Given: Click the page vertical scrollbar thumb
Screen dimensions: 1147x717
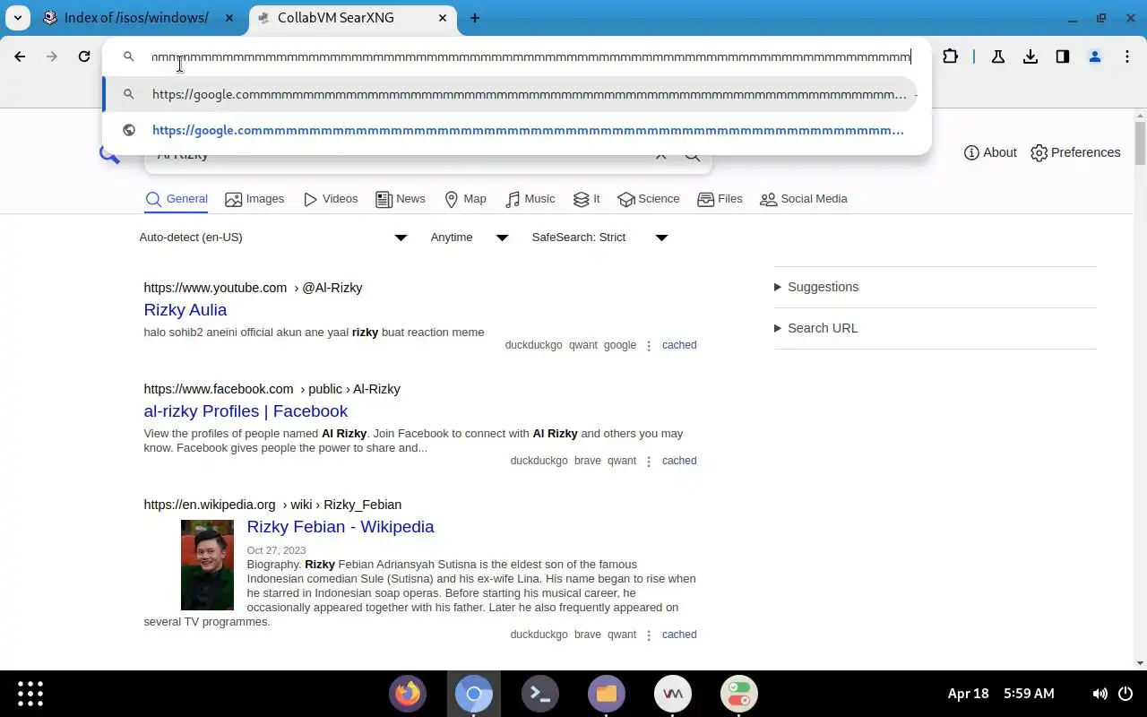Looking at the screenshot, I should pyautogui.click(x=1140, y=143).
